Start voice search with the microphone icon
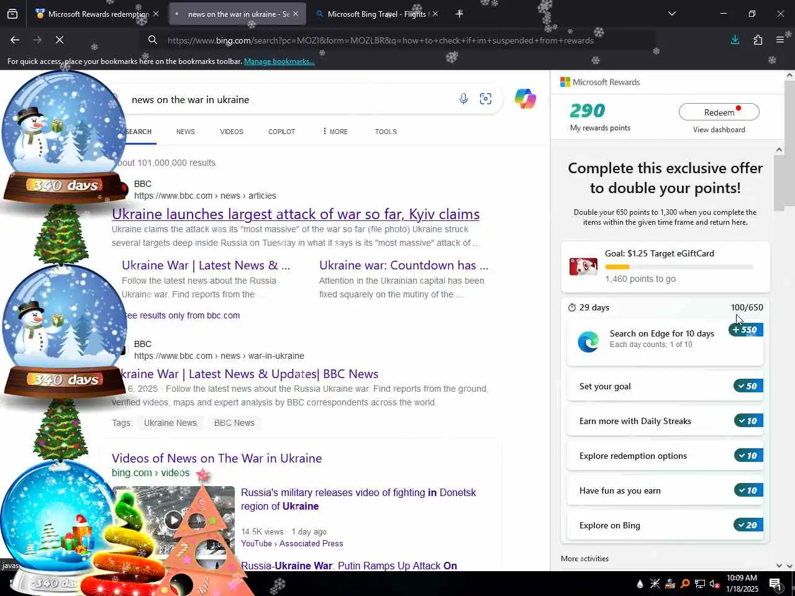This screenshot has height=596, width=795. pos(463,99)
